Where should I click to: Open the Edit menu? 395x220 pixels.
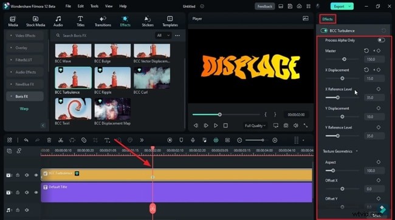point(81,6)
